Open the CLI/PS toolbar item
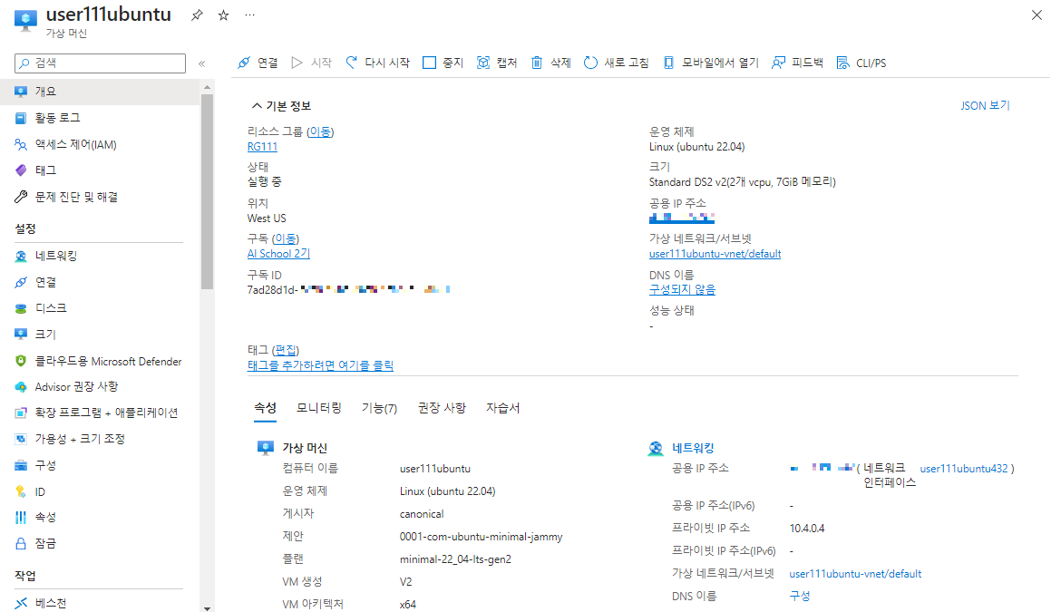 (861, 63)
